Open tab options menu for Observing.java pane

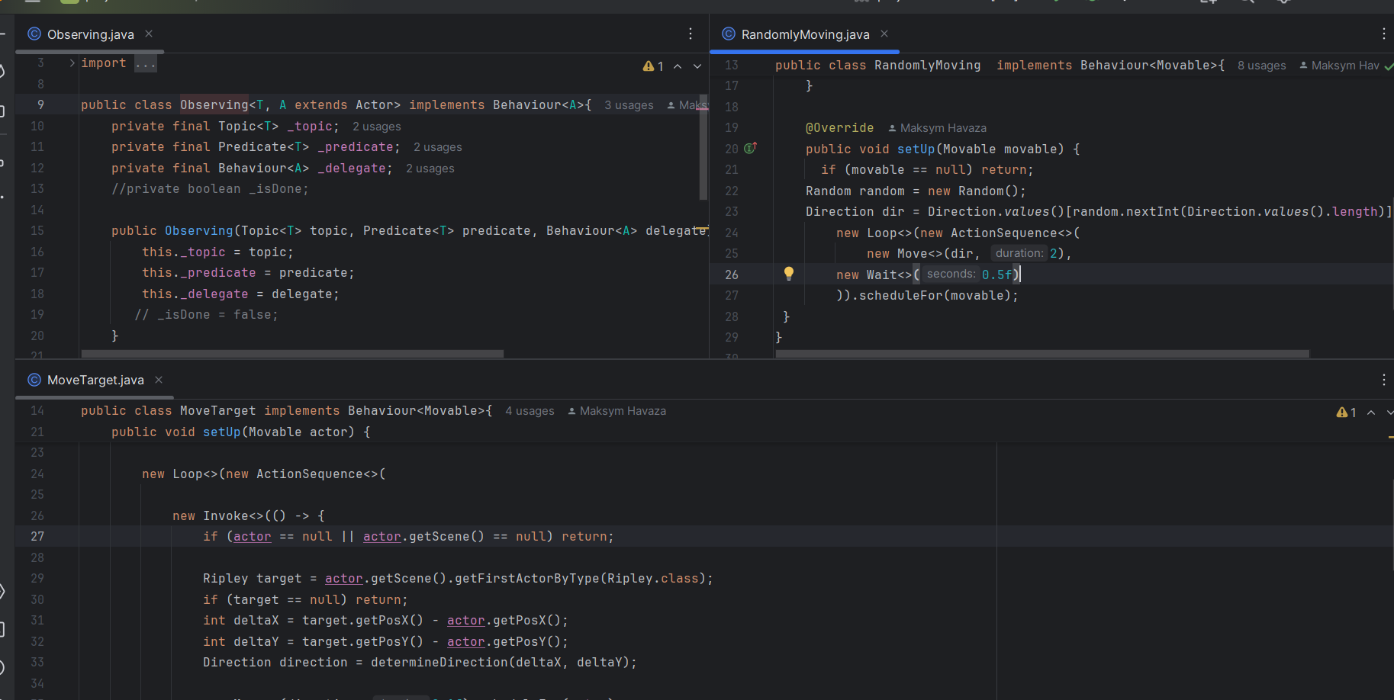(x=691, y=34)
